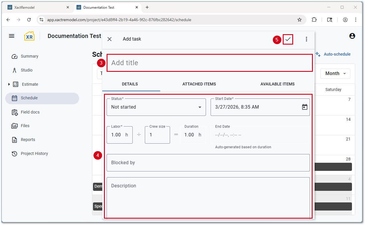The image size is (365, 225).
Task: Go to Field docs in sidebar
Action: click(x=30, y=112)
